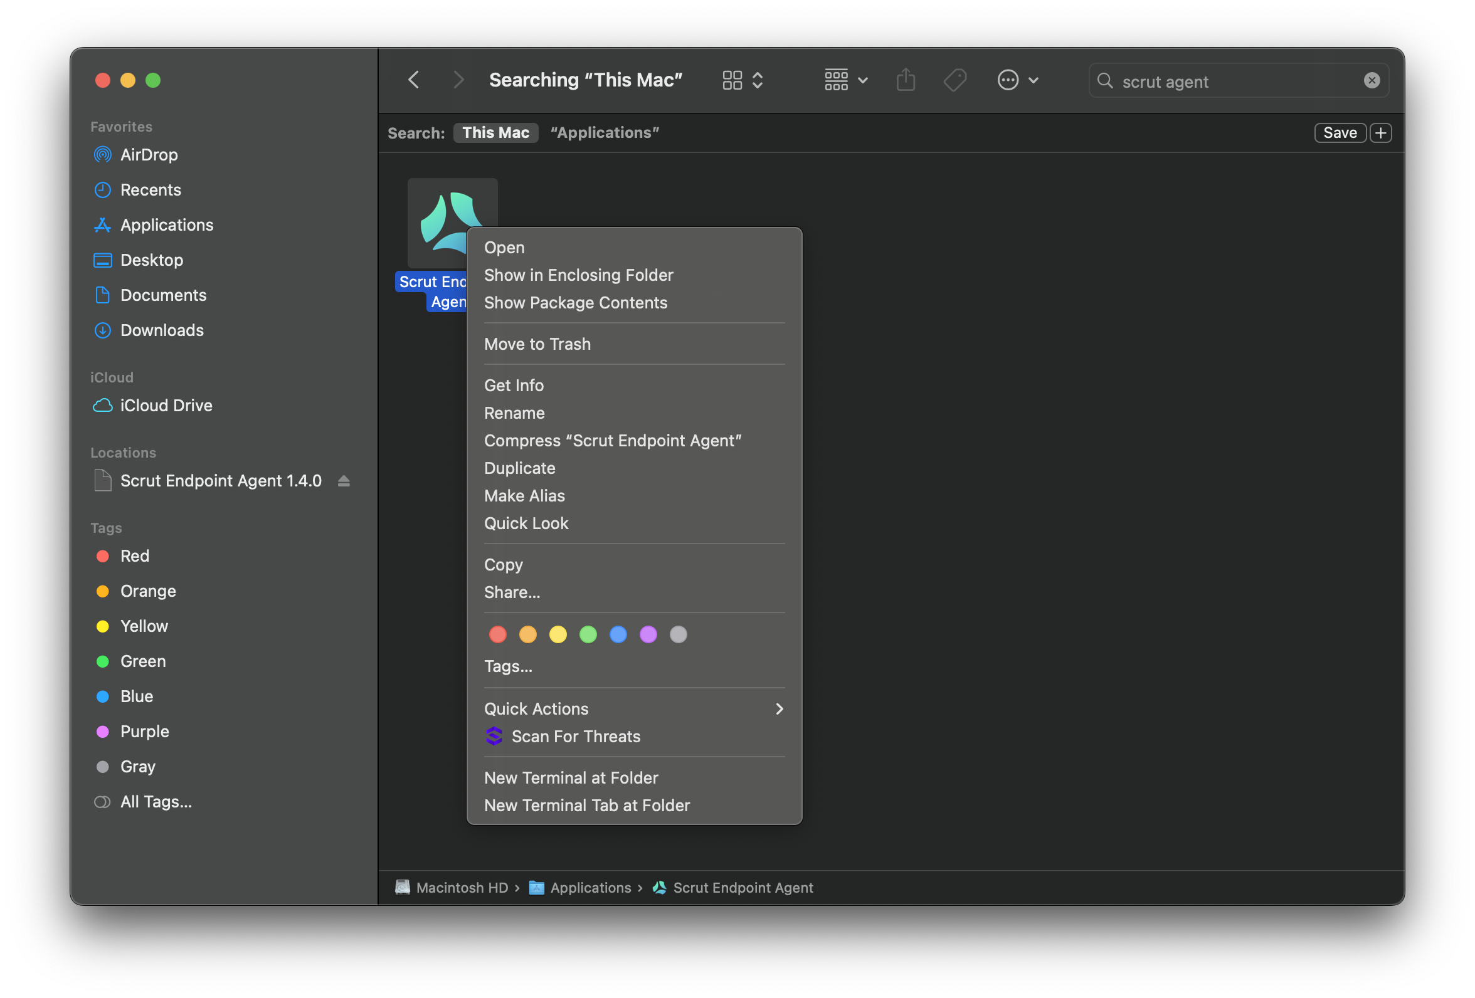Viewport: 1475px width, 998px height.
Task: Apply purple tag color in context menu
Action: (648, 634)
